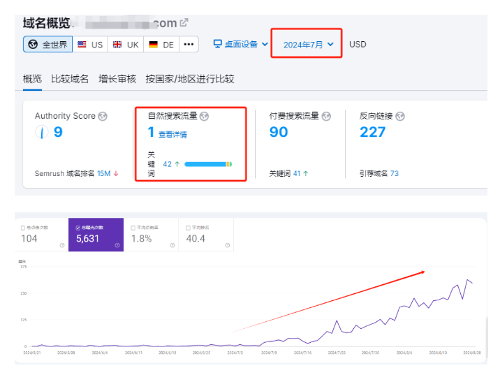Click the 查看详情 link
Image resolution: width=500 pixels, height=375 pixels.
point(172,134)
